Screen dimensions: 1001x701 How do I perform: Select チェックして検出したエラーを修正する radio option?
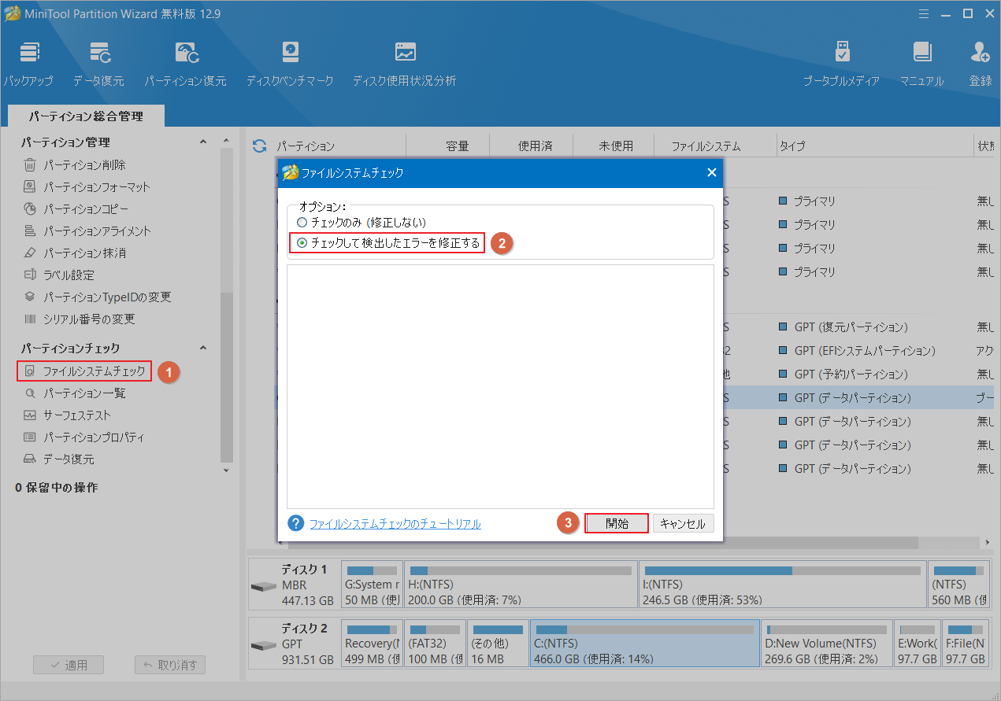pyautogui.click(x=388, y=243)
